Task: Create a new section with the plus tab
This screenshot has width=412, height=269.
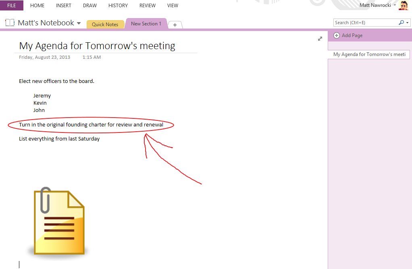Action: pos(175,25)
